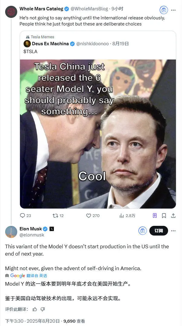
Task: Open more options menu on Elon's post
Action: pos(173,231)
